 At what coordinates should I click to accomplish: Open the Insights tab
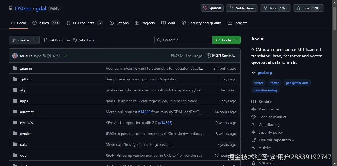tap(238, 23)
